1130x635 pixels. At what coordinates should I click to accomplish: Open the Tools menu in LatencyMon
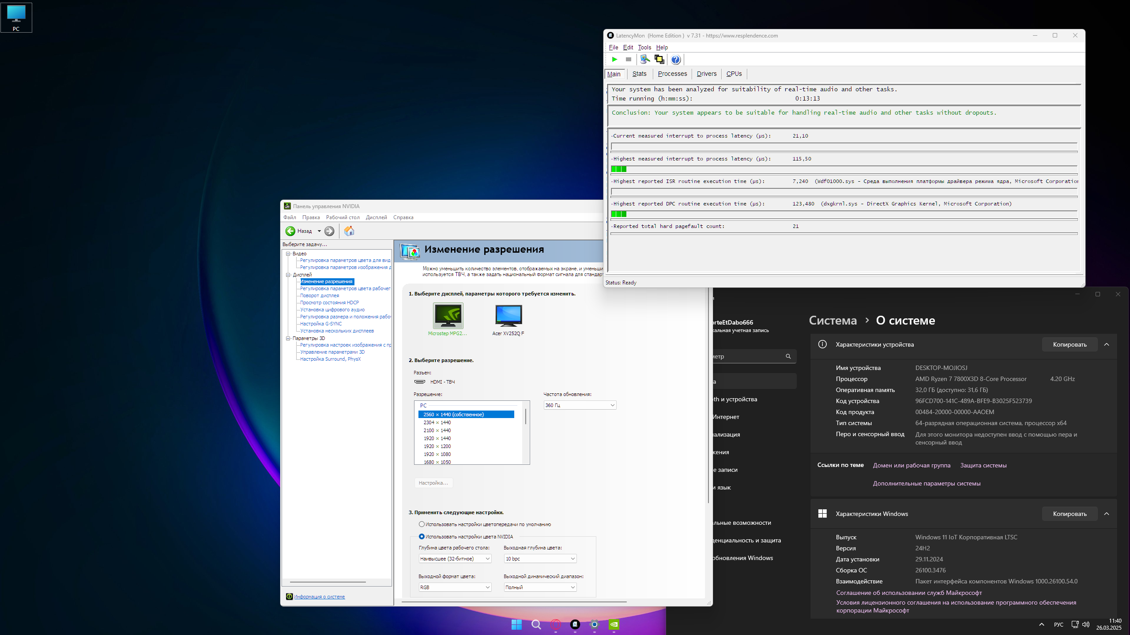[644, 47]
